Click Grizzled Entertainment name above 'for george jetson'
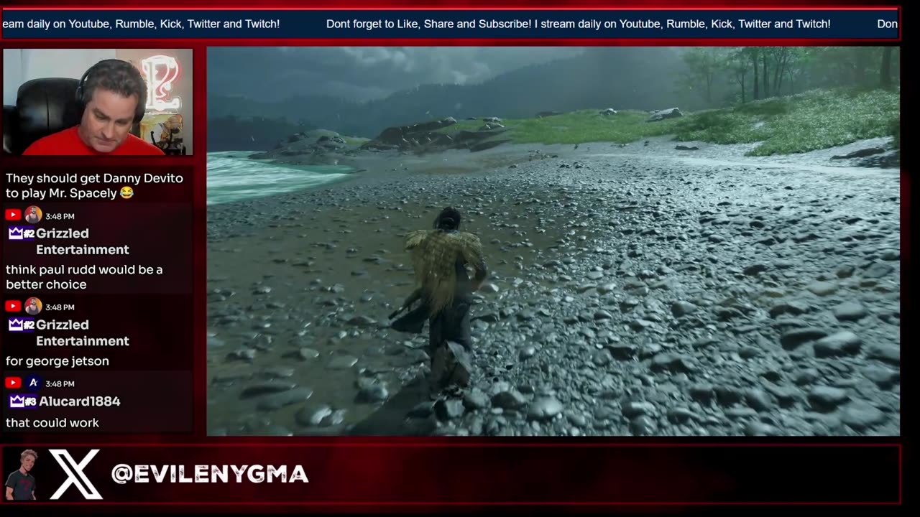920x517 pixels. (x=83, y=332)
